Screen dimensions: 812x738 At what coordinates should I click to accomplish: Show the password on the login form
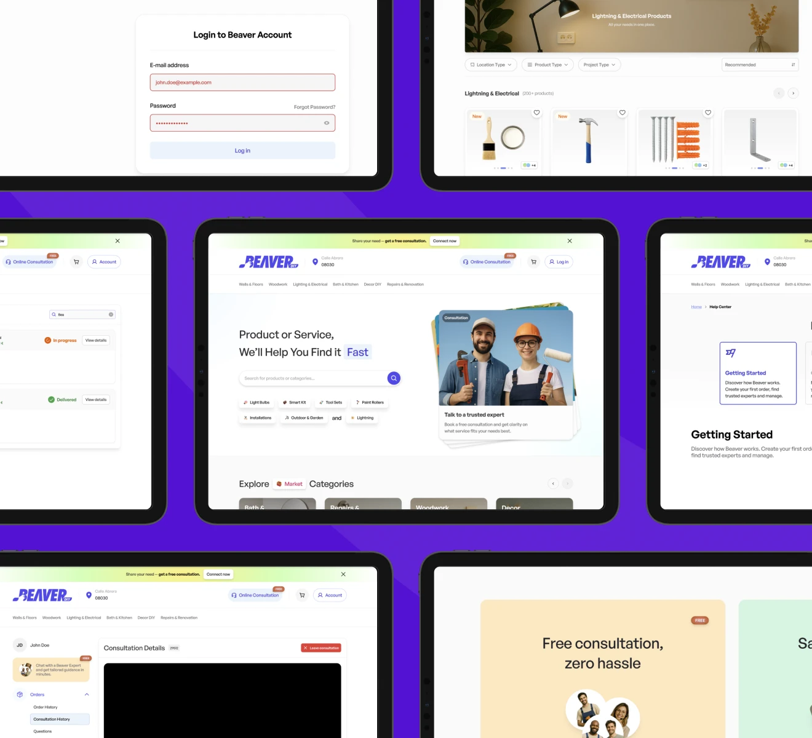click(327, 123)
